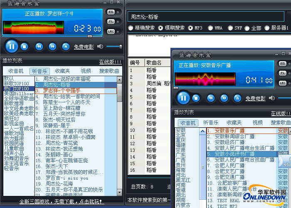The image size is (291, 208).
Task: Switch to 收音机 tab in the left window
Action: coord(16,71)
